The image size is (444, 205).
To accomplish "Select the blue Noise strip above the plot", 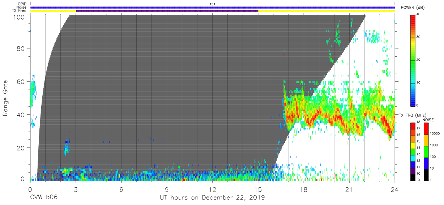I will [x=213, y=7].
